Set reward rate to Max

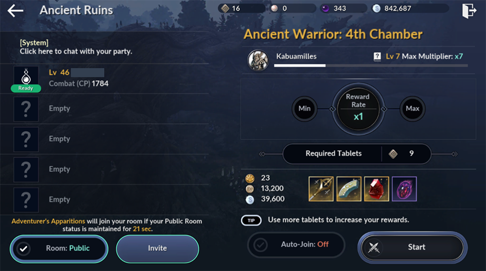pos(412,109)
